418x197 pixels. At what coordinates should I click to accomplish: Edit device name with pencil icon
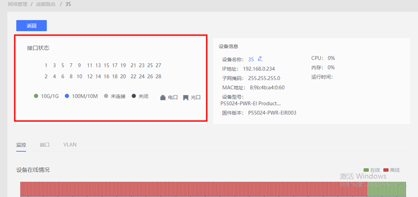pos(261,59)
